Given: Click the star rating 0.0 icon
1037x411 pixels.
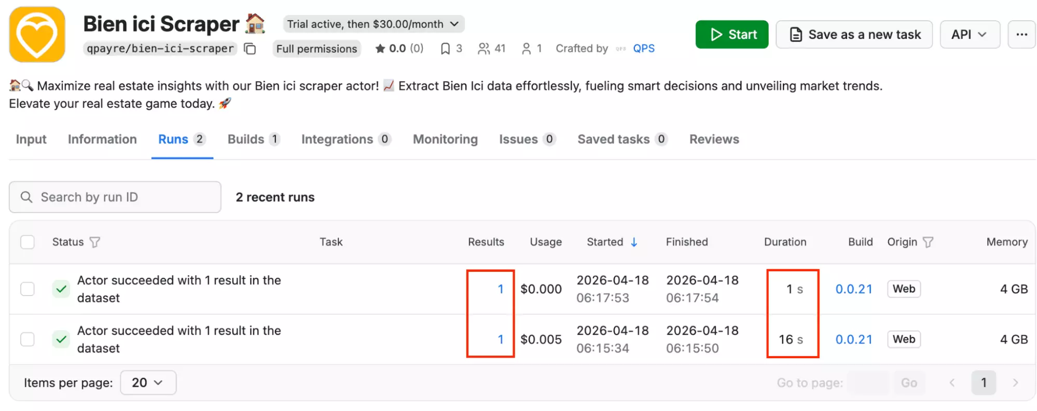Looking at the screenshot, I should tap(380, 49).
